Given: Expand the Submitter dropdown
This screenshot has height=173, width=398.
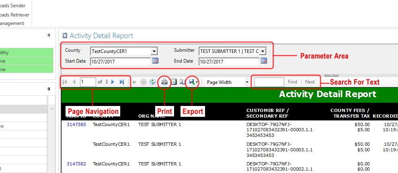Looking at the screenshot, I should [263, 51].
